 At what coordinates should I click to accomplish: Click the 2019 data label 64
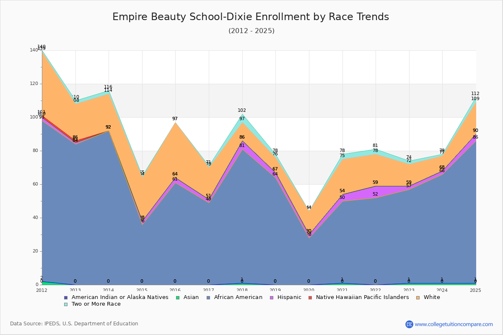275,174
